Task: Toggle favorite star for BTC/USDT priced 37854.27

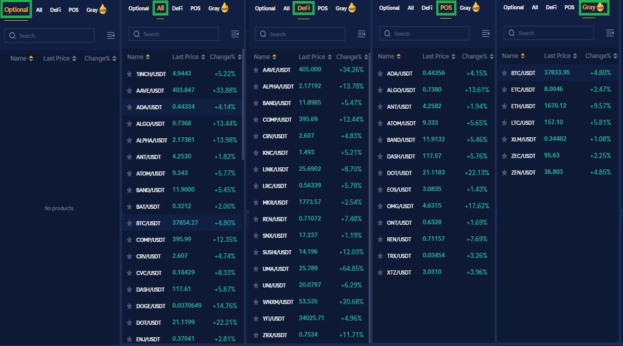Action: point(129,223)
